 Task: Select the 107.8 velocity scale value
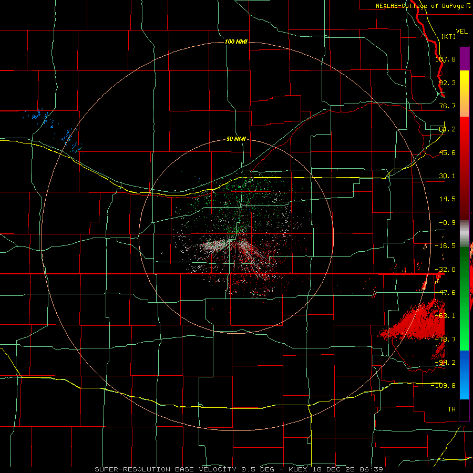(445, 59)
